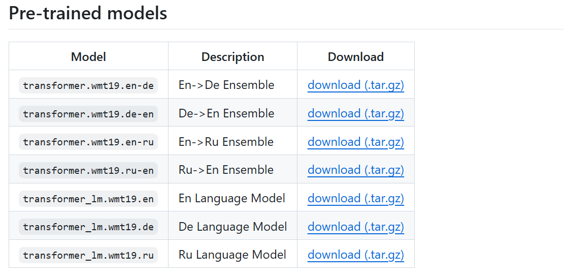564x279 pixels.
Task: Download the transformer.wmt19.de-en tar.gz
Action: [x=356, y=114]
